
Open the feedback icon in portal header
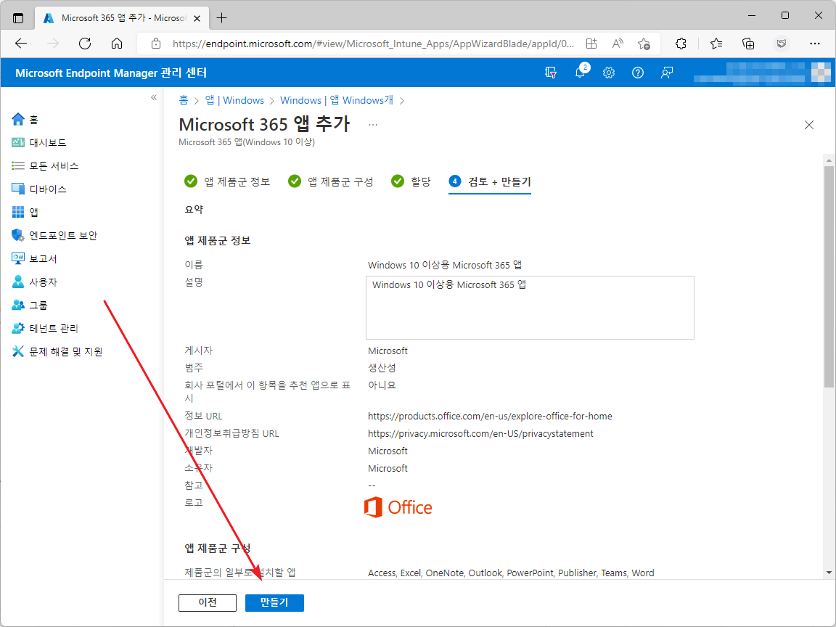tap(666, 73)
